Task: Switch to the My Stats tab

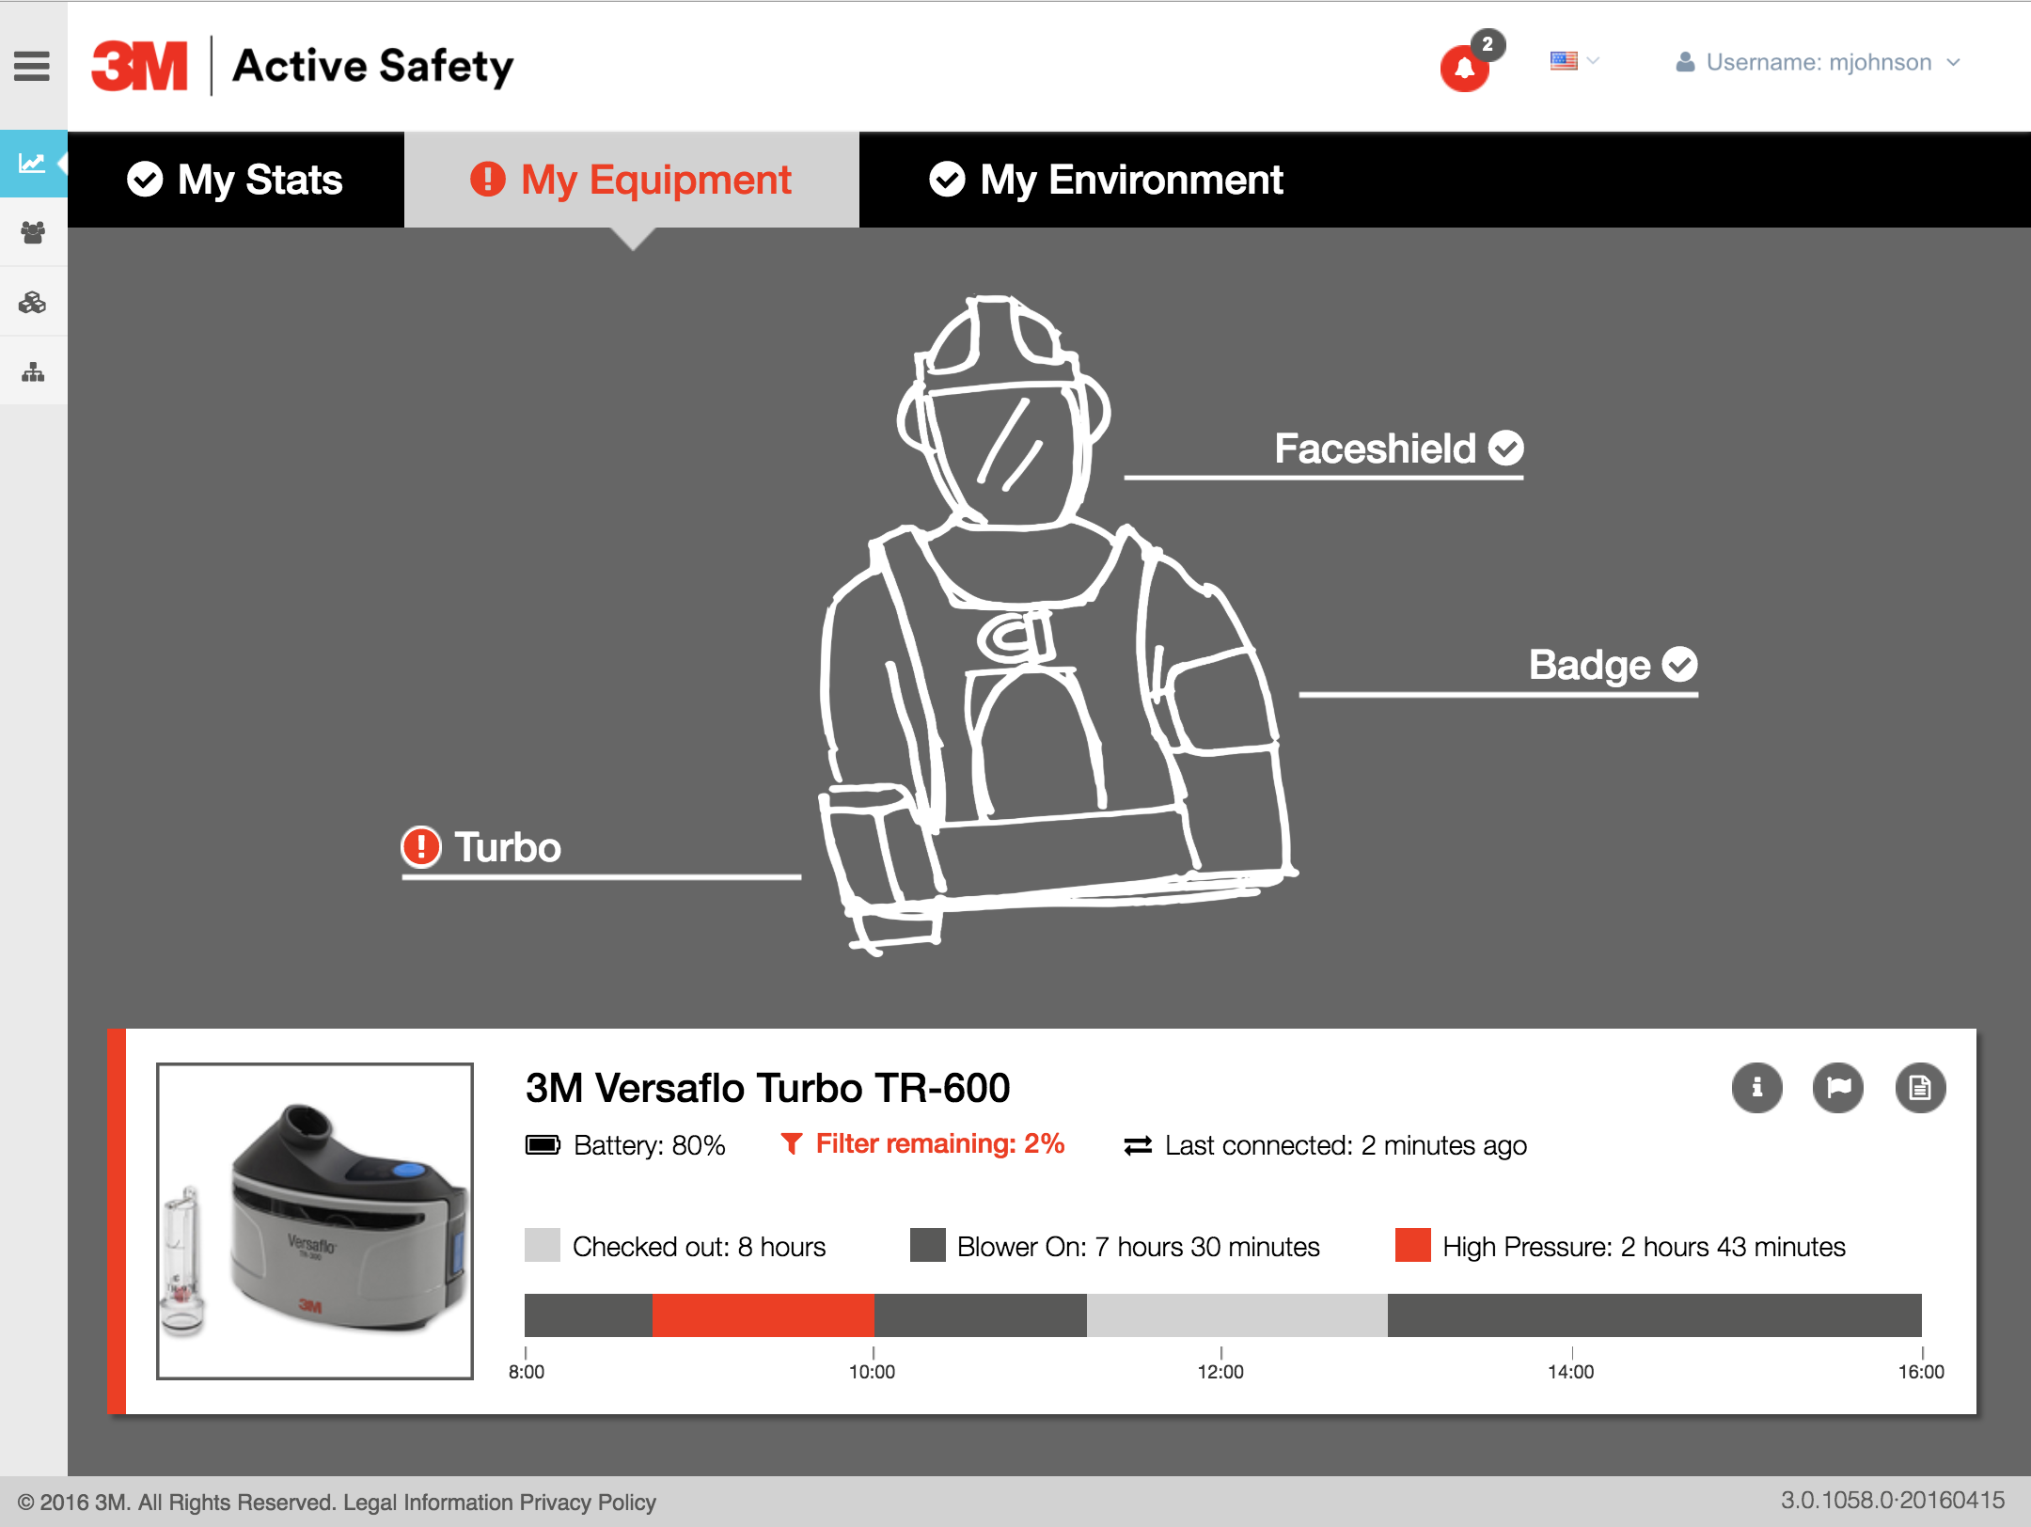Action: coord(236,180)
